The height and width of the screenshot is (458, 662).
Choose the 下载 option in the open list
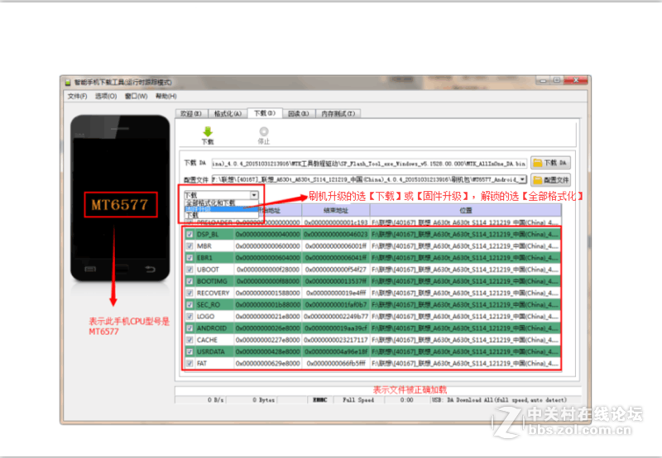coord(221,216)
